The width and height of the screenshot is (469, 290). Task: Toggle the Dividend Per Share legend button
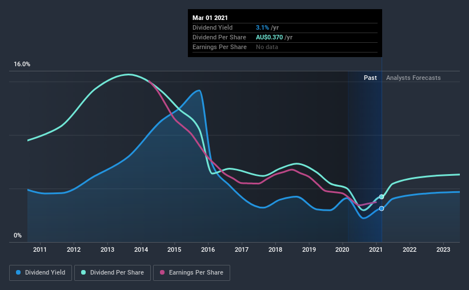click(x=113, y=273)
